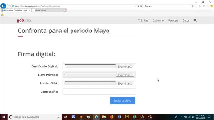The image size is (214, 120).
Task: Open the browser Tools gear icon
Action: point(208,6)
